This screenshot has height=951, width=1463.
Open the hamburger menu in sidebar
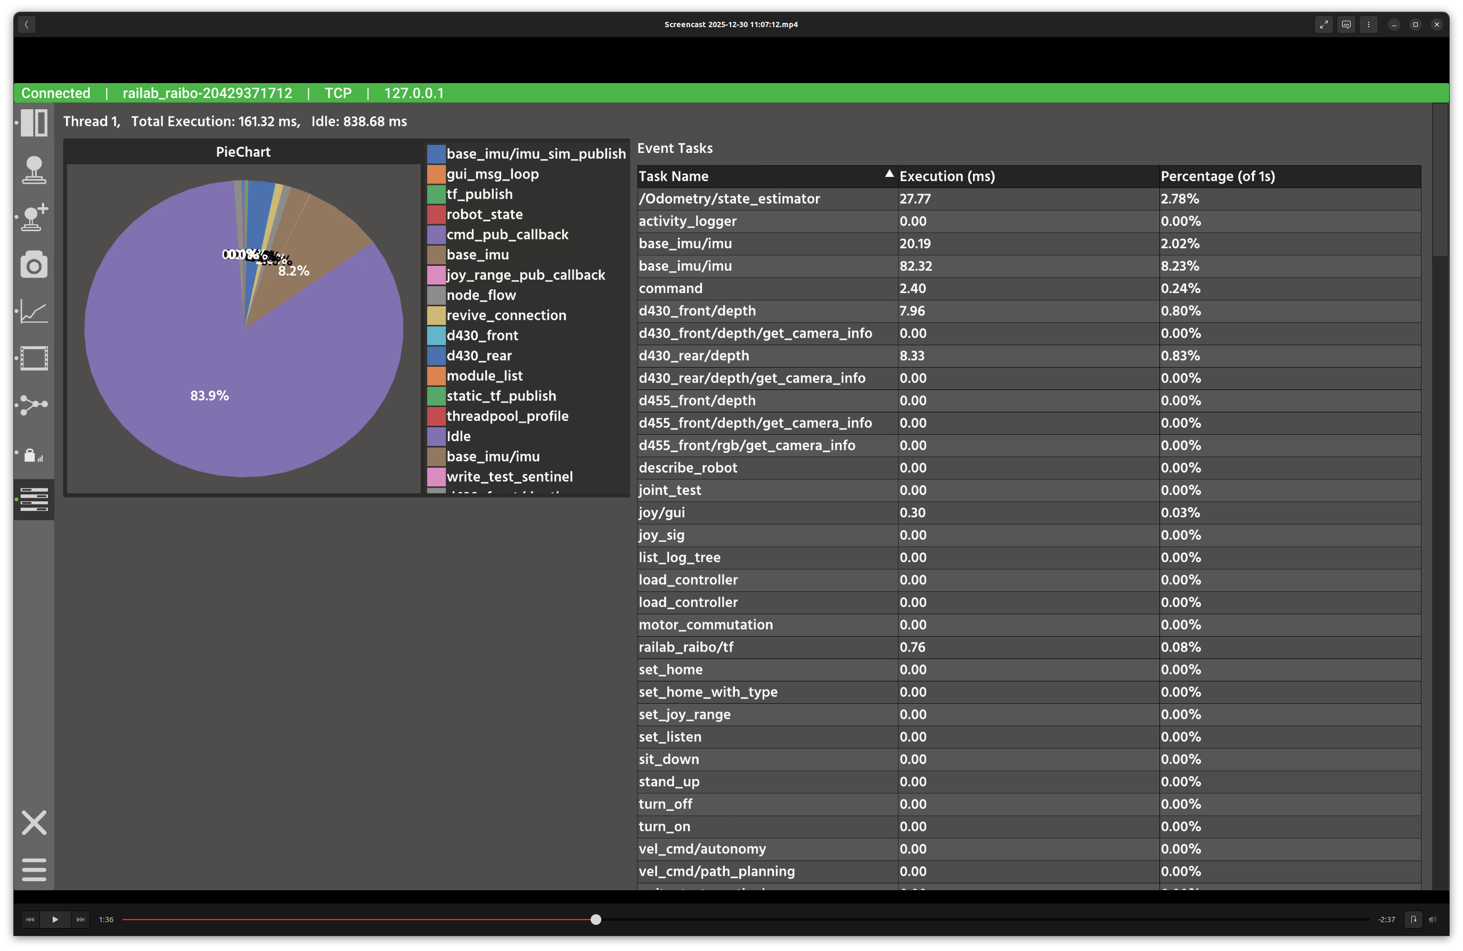(x=34, y=869)
